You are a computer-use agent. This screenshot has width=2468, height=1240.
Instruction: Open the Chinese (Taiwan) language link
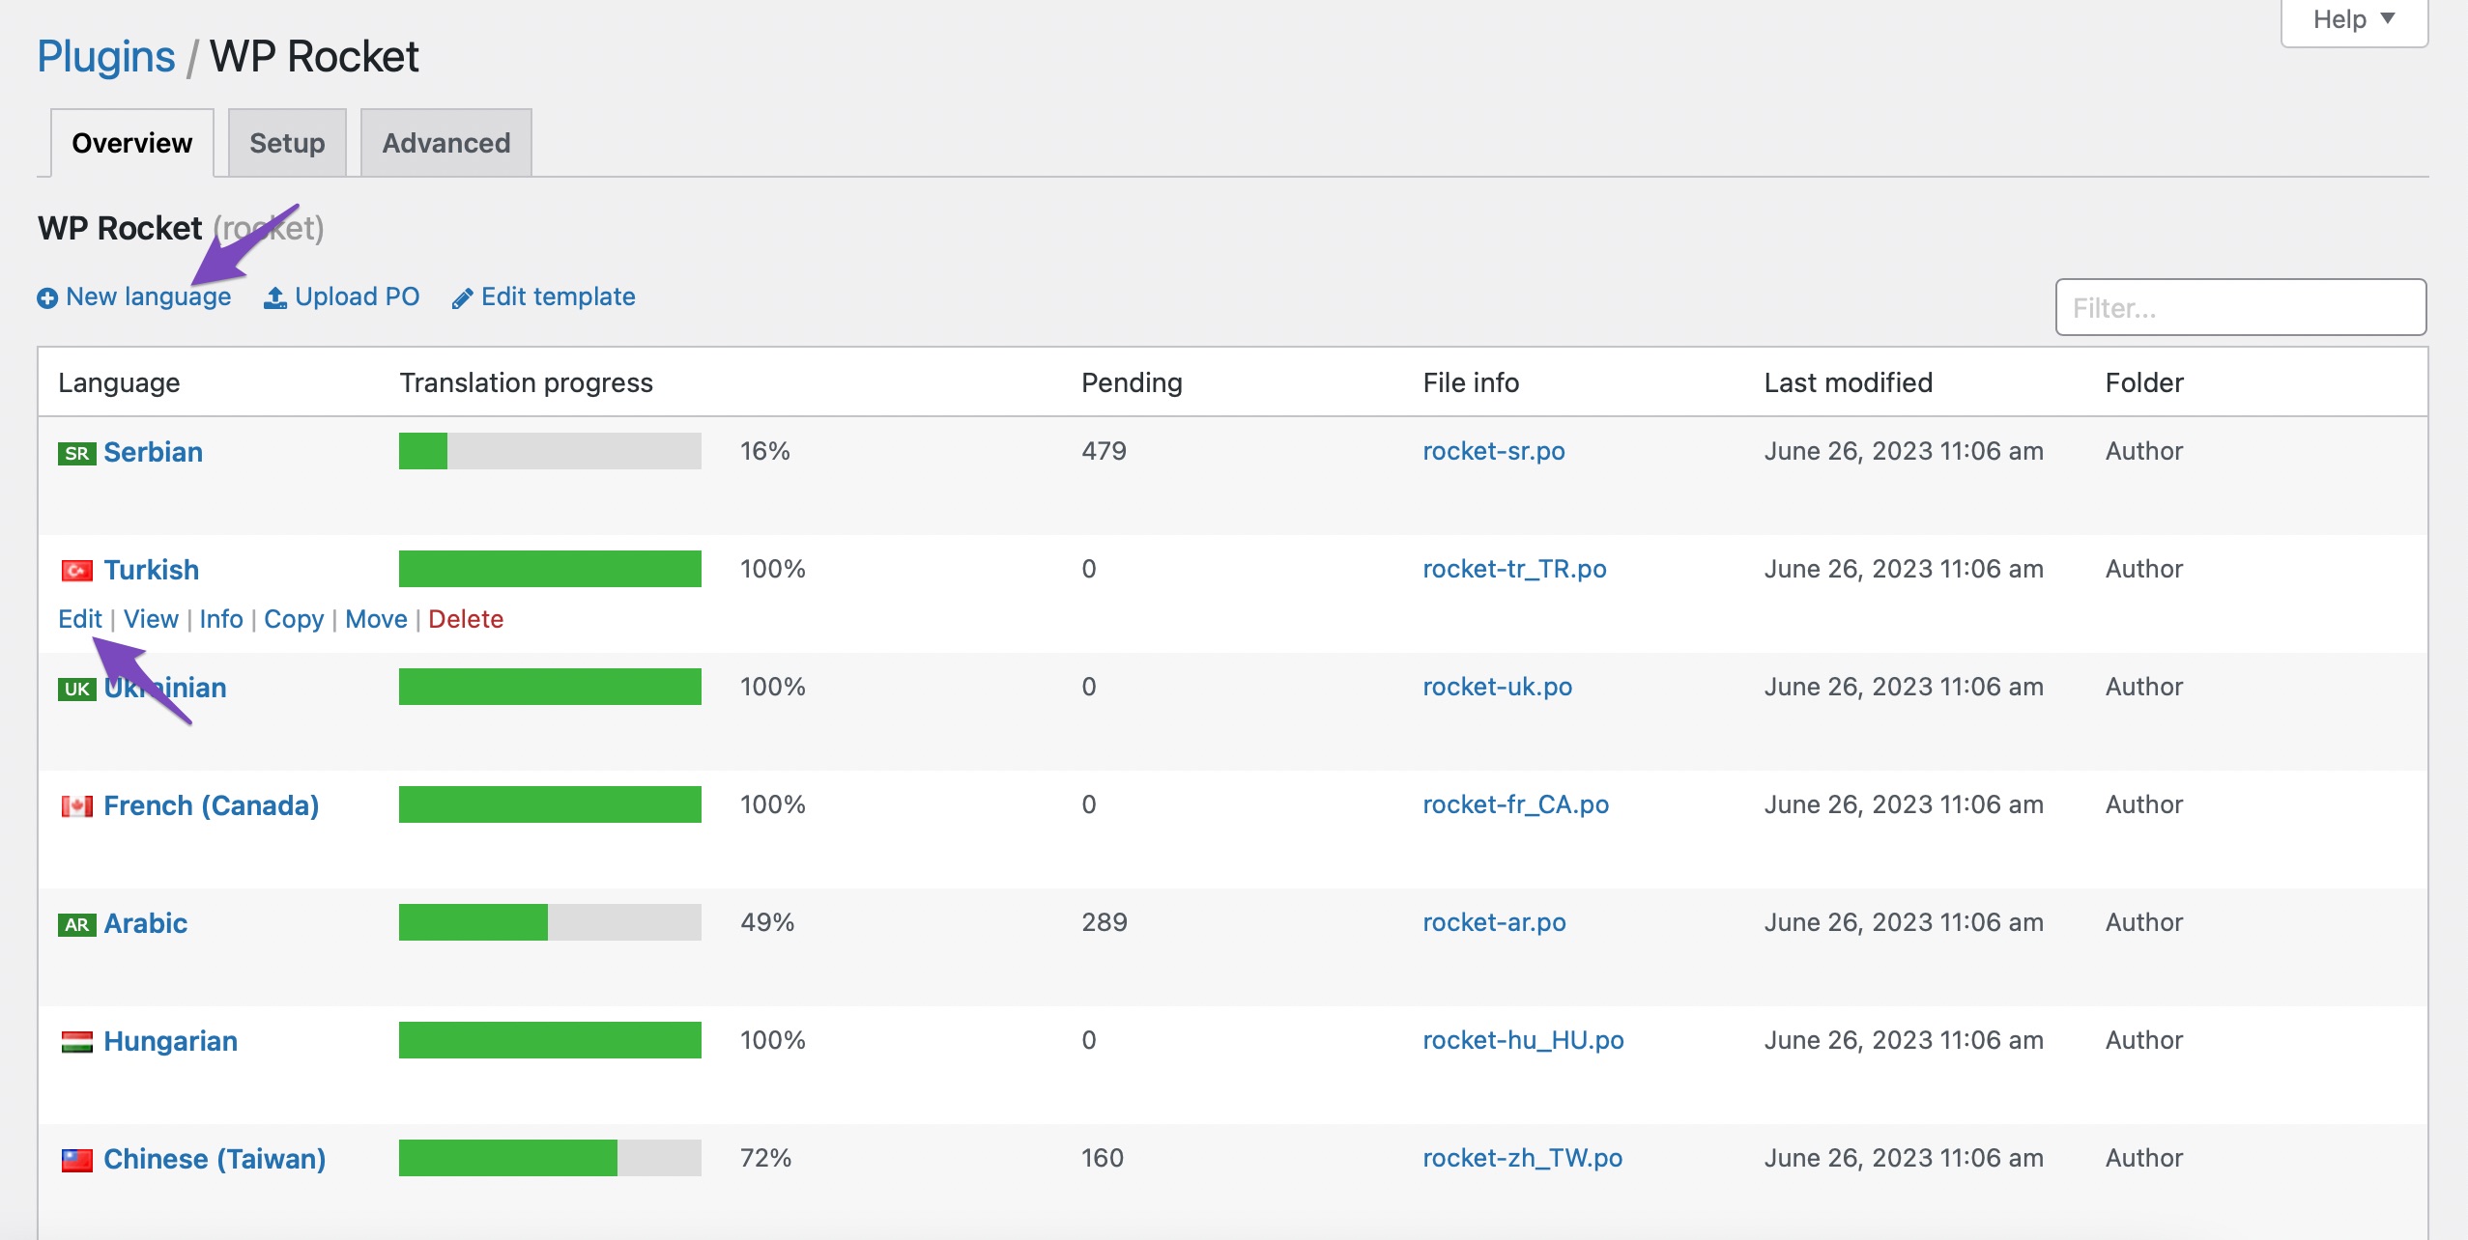point(215,1159)
